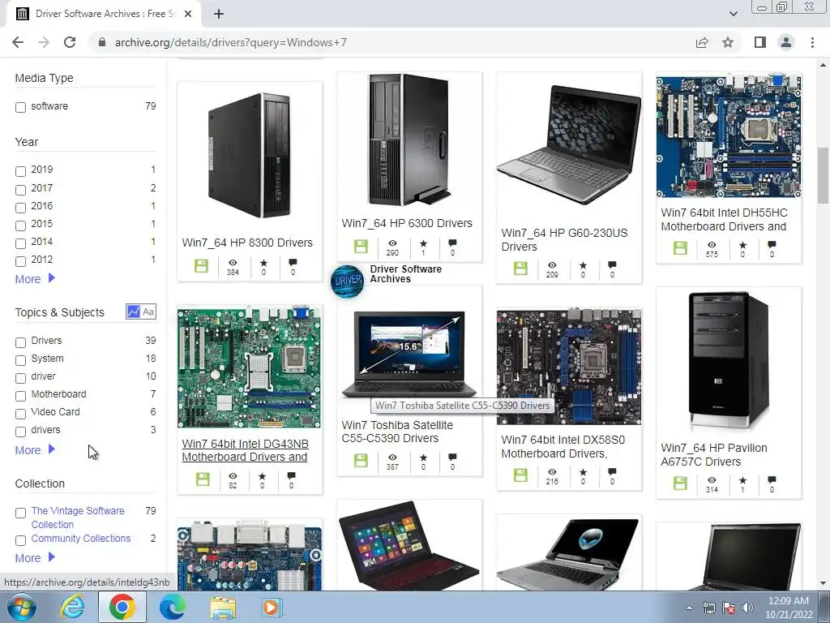Check the Motherboard topic filter

[x=20, y=396]
